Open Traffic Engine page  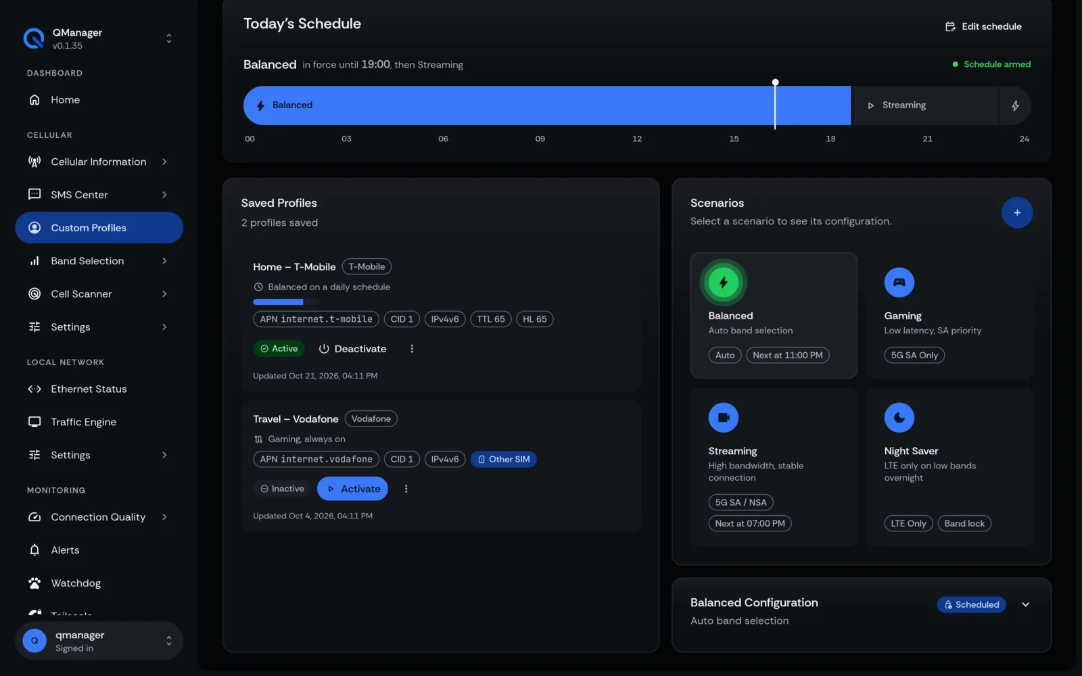pos(99,422)
